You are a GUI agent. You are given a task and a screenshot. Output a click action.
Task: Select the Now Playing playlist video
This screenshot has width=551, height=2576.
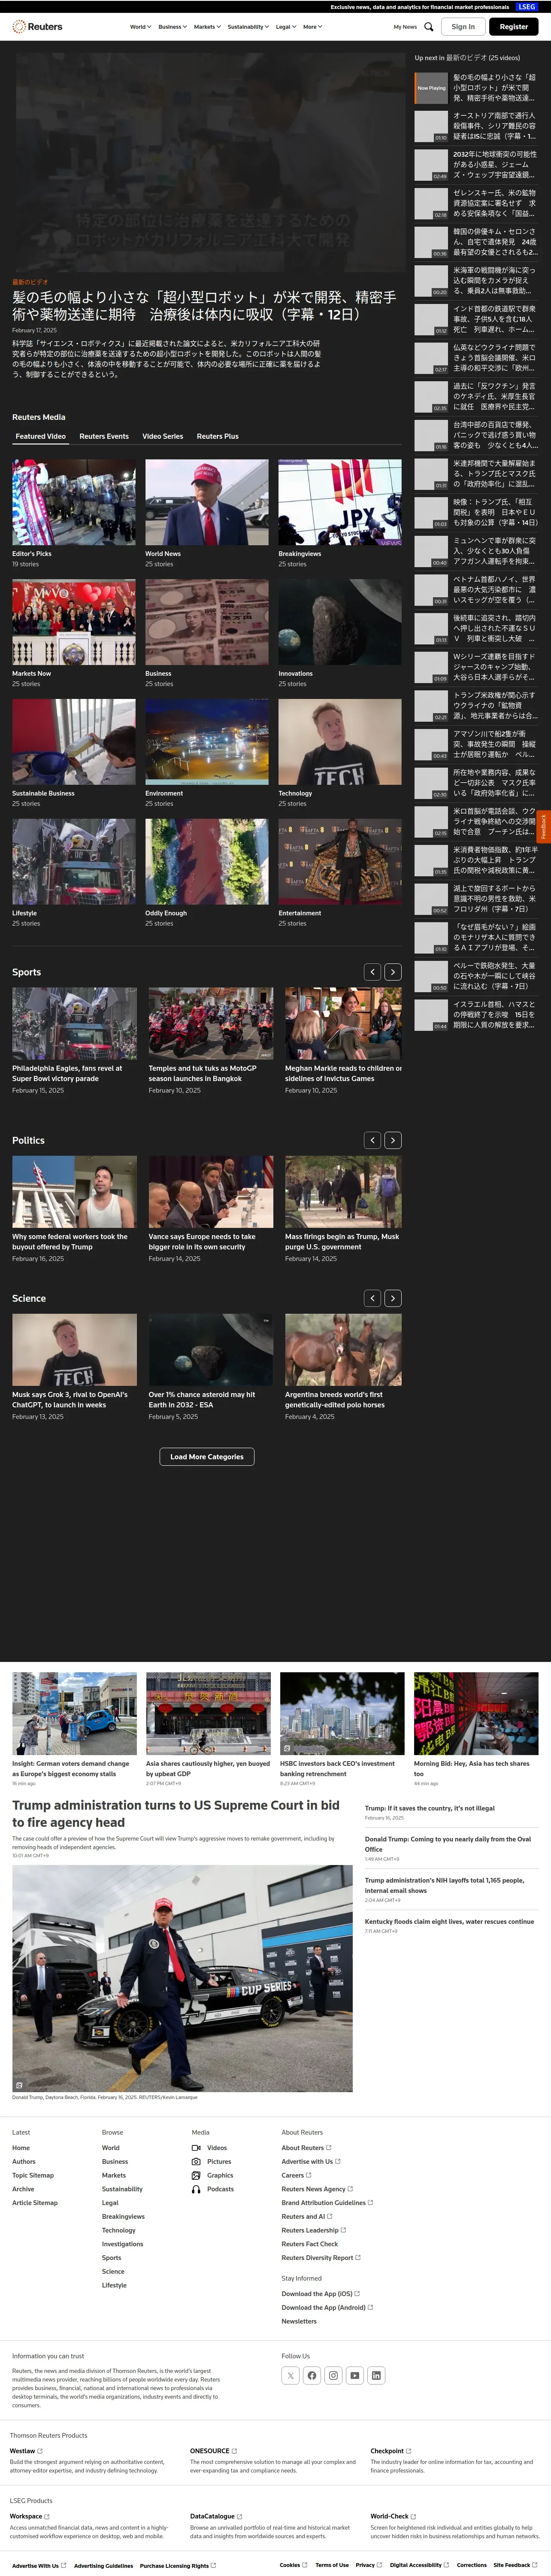click(x=476, y=88)
